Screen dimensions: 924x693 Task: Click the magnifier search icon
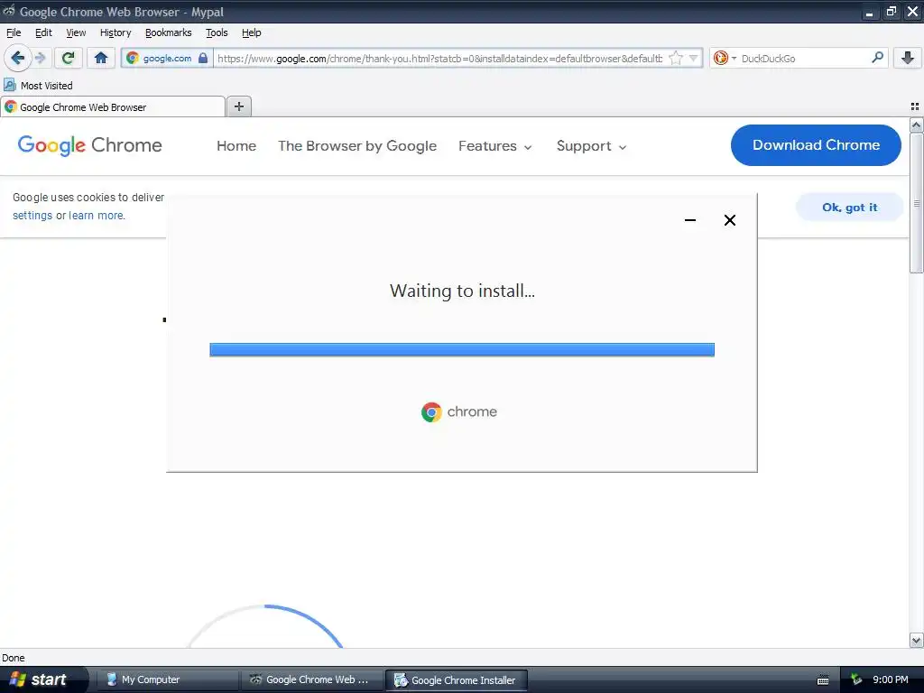[x=877, y=58]
